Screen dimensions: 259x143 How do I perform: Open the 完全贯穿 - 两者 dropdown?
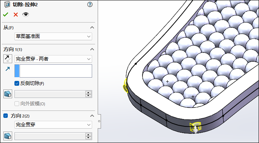pos(53,59)
